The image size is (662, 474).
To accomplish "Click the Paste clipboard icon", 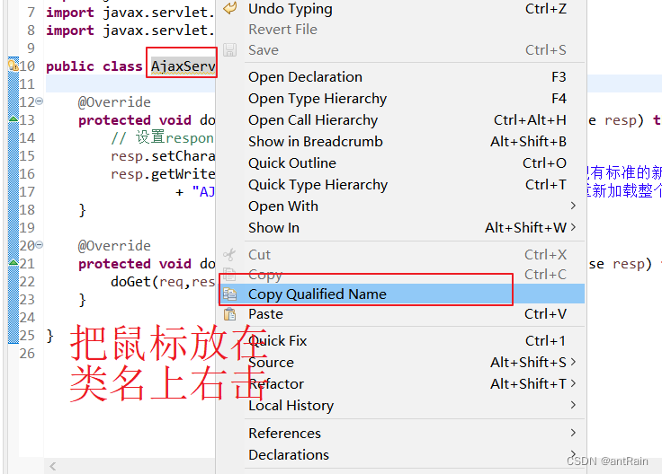I will (x=229, y=314).
